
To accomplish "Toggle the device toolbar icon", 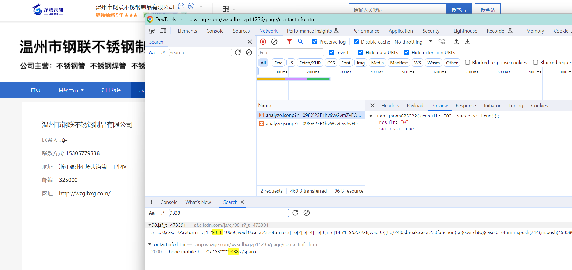I will coord(163,31).
